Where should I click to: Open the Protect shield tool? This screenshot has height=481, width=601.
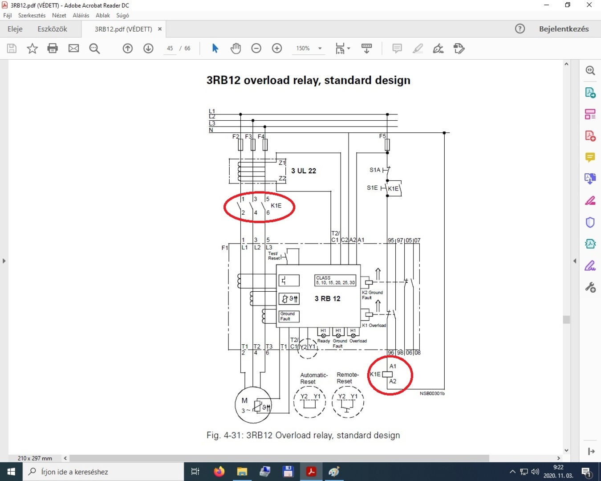(590, 222)
